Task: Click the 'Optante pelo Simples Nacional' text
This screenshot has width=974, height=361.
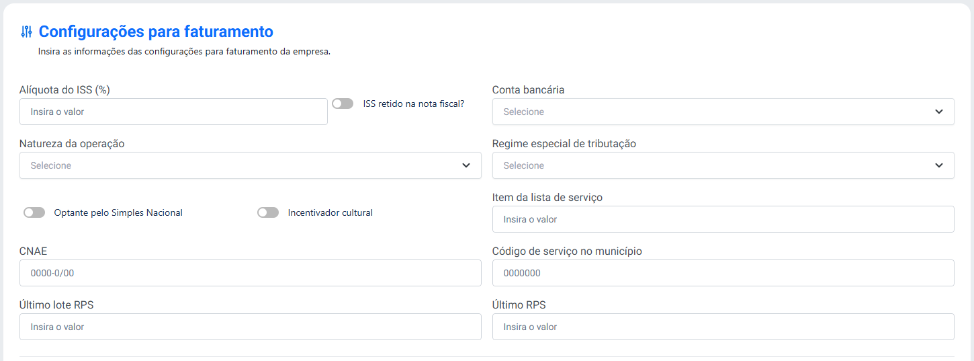Action: [118, 212]
